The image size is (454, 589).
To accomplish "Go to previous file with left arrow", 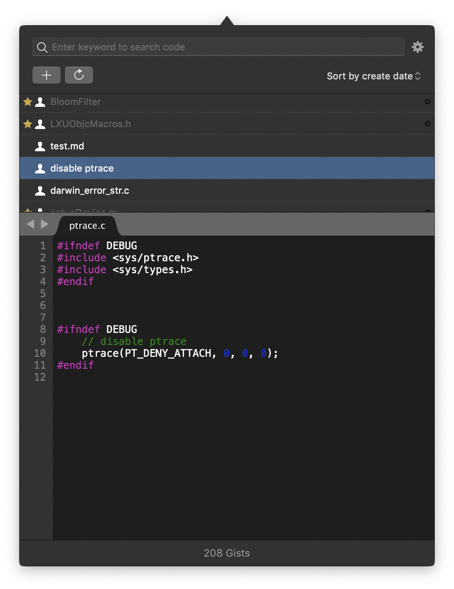I will [30, 224].
